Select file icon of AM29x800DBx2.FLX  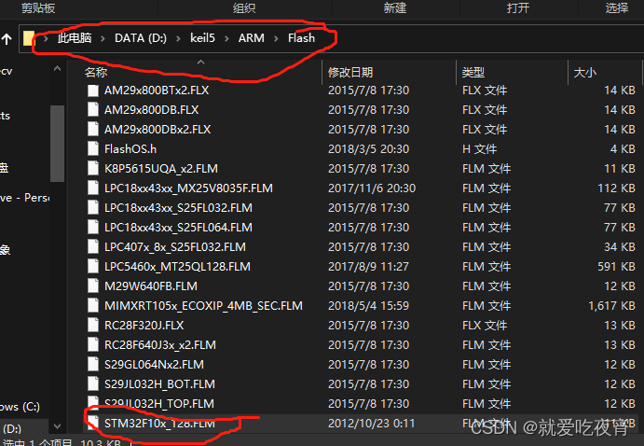click(x=93, y=130)
